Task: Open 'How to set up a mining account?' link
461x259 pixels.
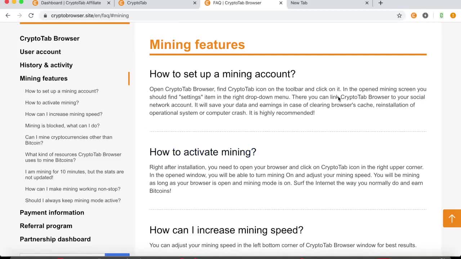Action: (62, 91)
